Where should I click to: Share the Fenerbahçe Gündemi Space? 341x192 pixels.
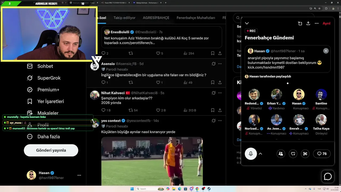point(308,23)
